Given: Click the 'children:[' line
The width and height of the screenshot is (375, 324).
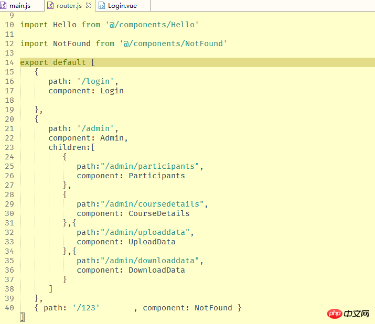Looking at the screenshot, I should click(x=72, y=147).
